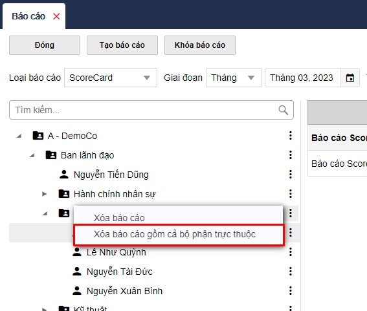Screen dimensions: 367x311
Task: Click the Hành chính nhân sự folder icon
Action: [64, 194]
